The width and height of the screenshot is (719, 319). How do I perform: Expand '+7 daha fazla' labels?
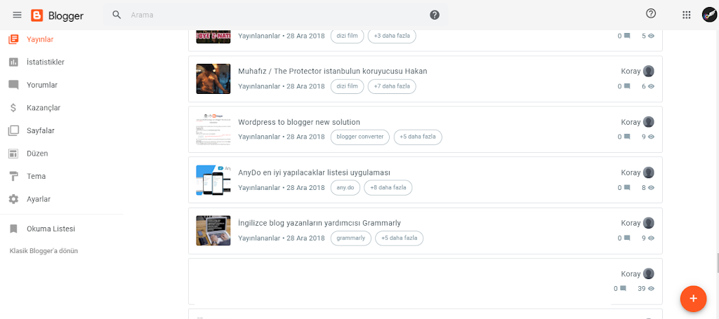point(392,86)
